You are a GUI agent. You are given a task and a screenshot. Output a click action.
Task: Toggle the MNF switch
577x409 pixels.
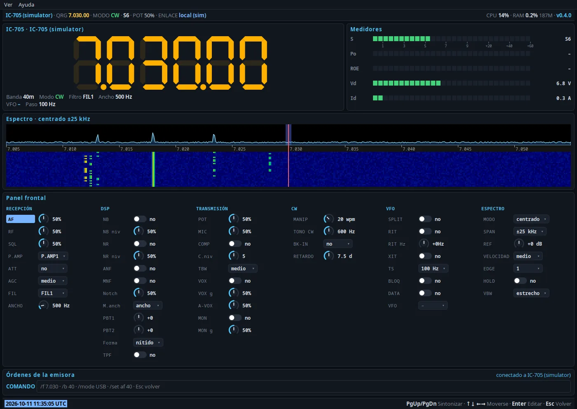click(140, 281)
